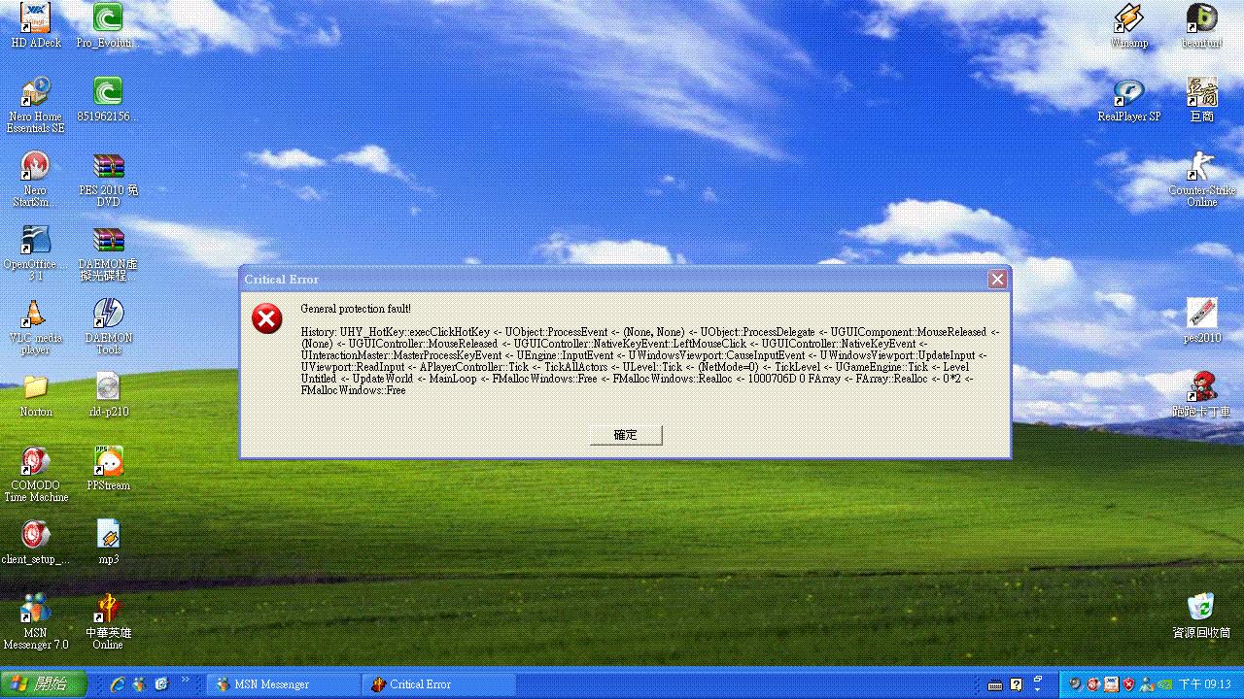Launch Winamp desktop shortcut
The image size is (1244, 699).
[x=1129, y=26]
